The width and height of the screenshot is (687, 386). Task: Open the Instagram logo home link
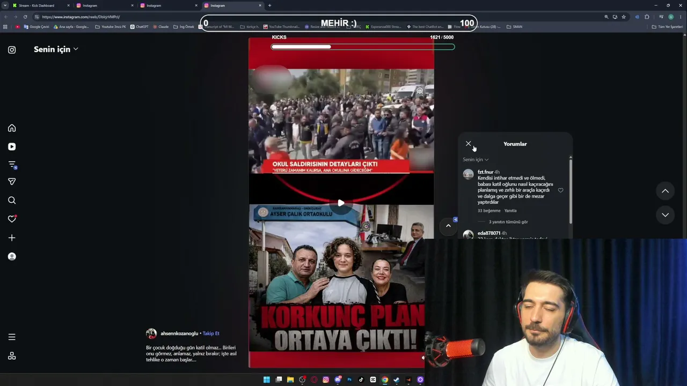click(x=12, y=50)
